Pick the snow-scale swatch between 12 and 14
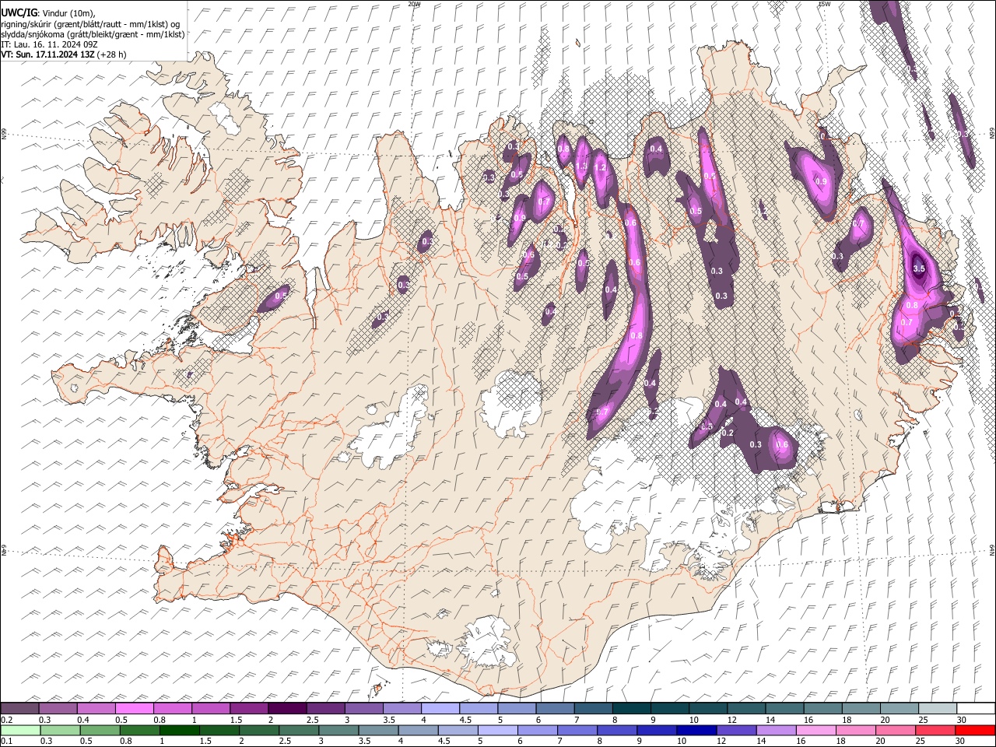 click(x=747, y=709)
